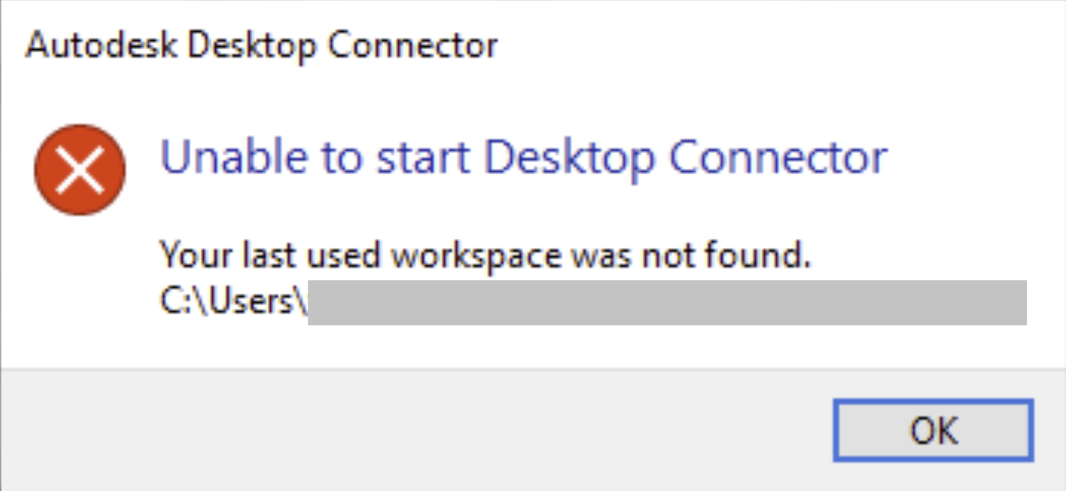Click the C:\Users\ path text
Image resolution: width=1066 pixels, height=491 pixels.
click(x=233, y=301)
